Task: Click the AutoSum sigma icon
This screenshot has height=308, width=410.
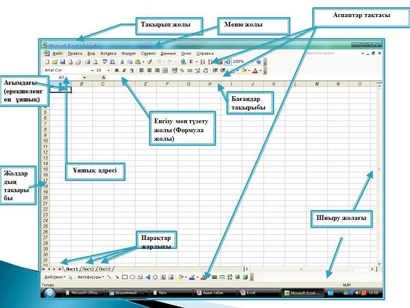Action: click(191, 62)
